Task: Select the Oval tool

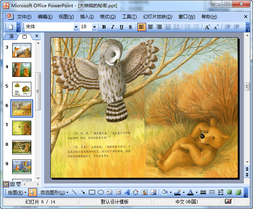Action: 101,192
